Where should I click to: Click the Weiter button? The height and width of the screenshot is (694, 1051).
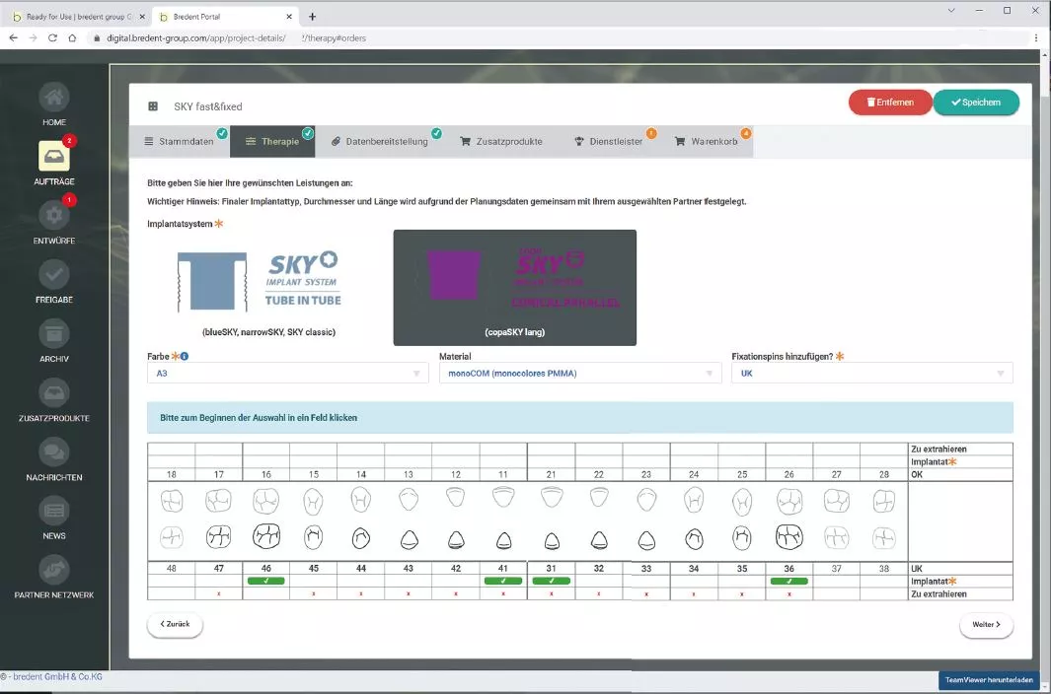tap(985, 625)
